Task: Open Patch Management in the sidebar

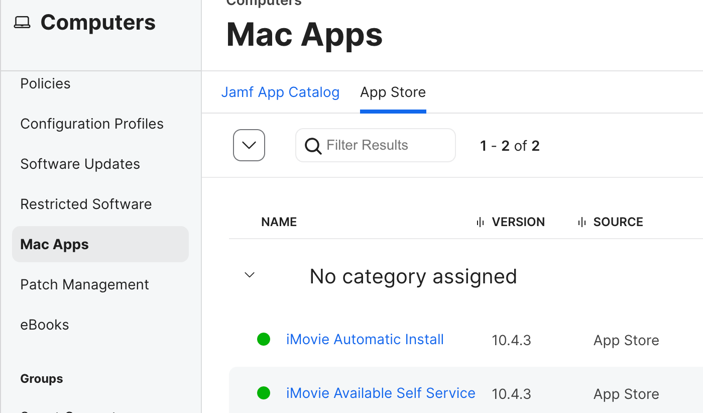Action: [85, 284]
